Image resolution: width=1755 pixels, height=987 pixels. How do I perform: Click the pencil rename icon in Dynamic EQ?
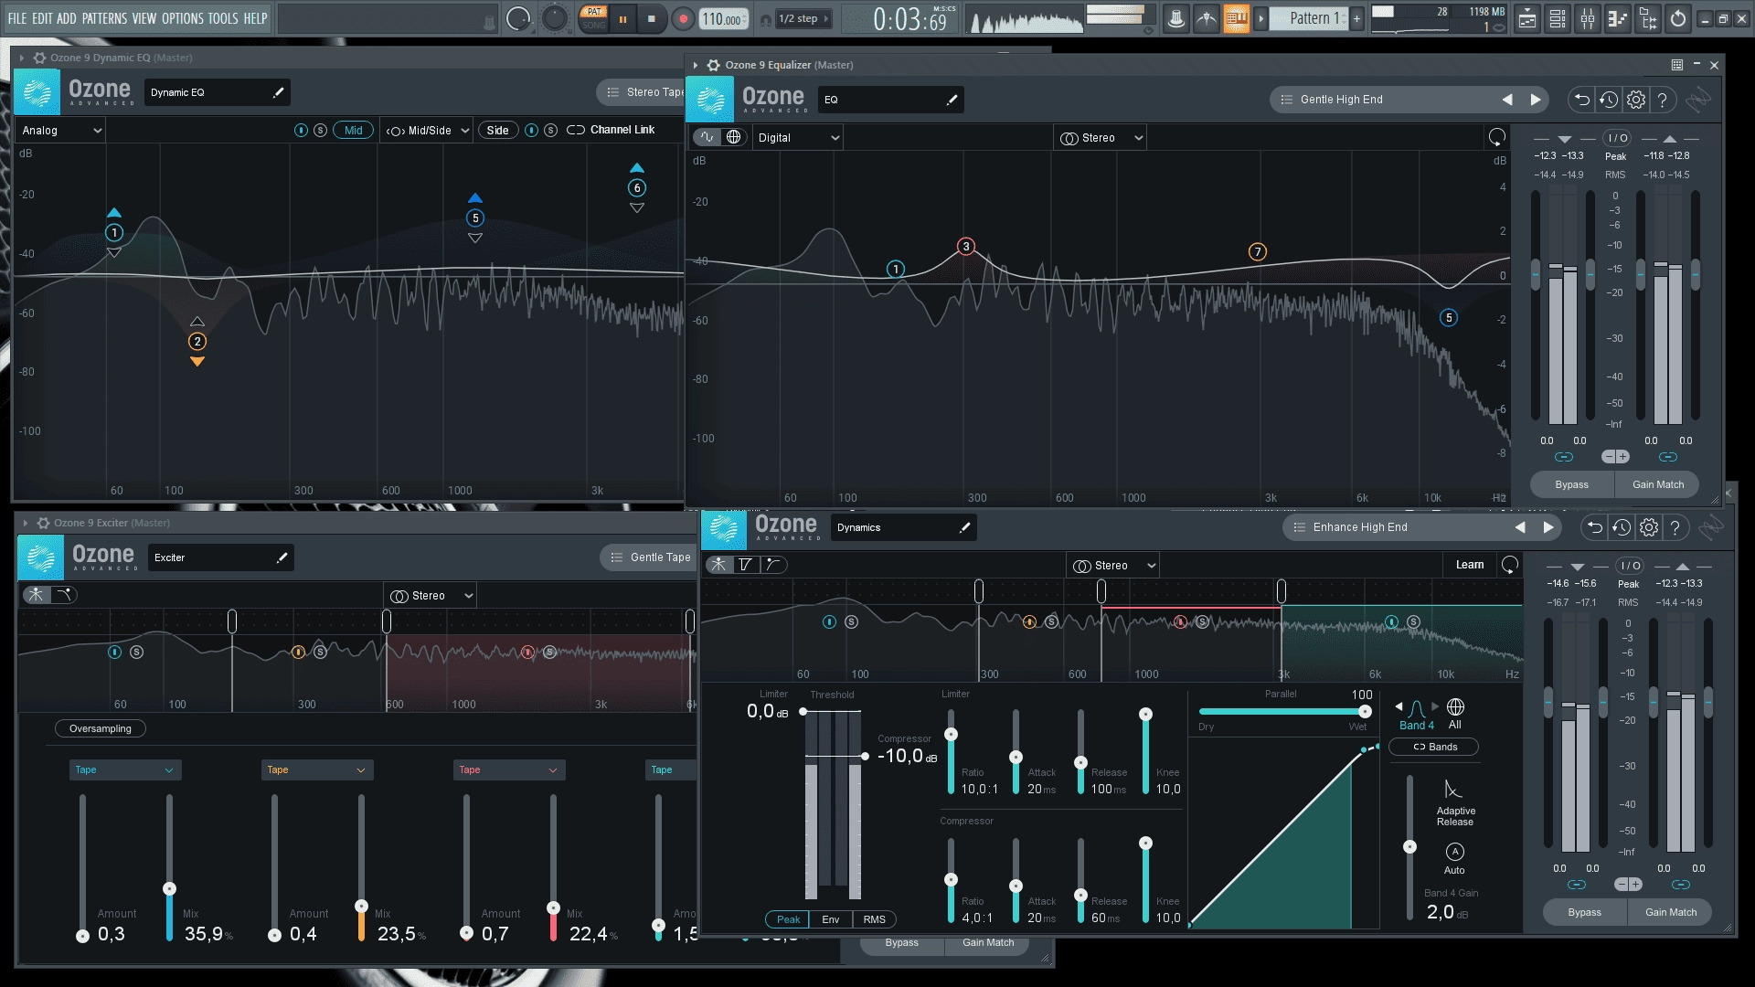pyautogui.click(x=279, y=92)
